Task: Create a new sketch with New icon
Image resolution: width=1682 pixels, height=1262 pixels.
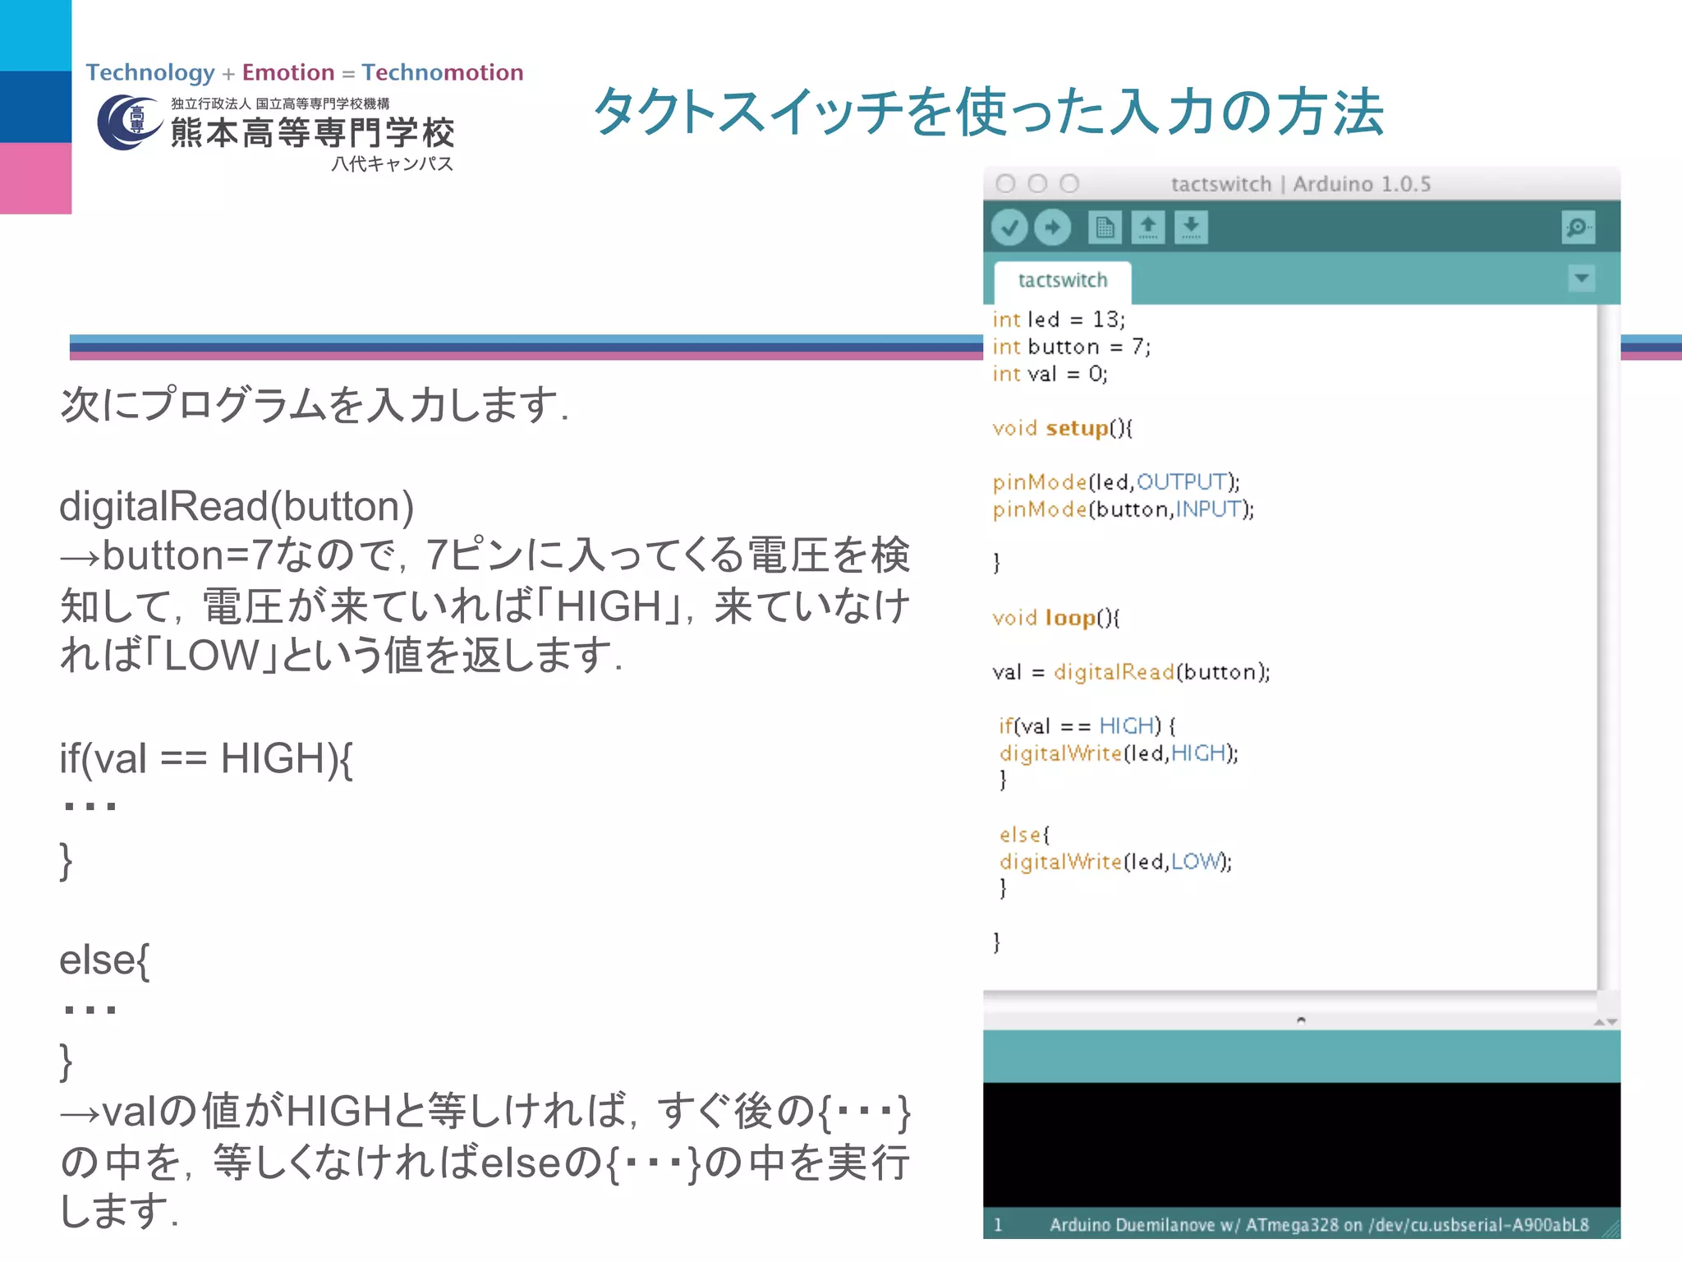Action: [1105, 227]
